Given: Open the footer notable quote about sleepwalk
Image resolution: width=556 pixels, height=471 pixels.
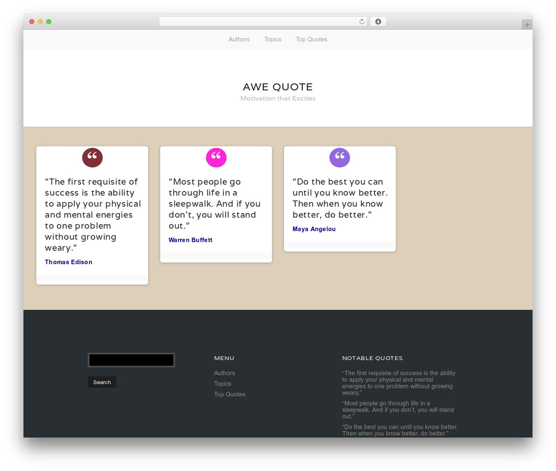Looking at the screenshot, I should point(398,410).
